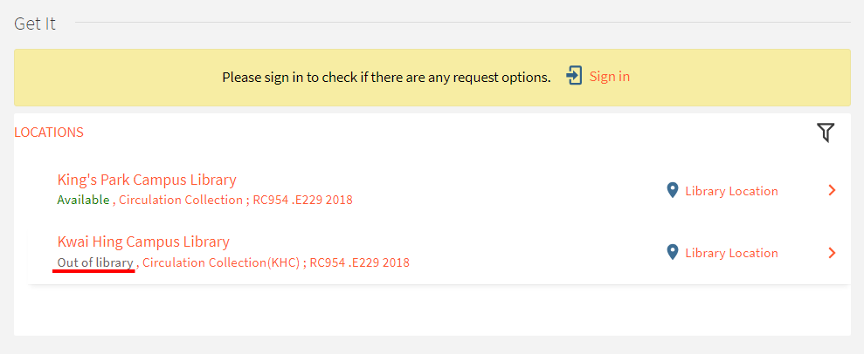Click Circulation Collection for King's Park
Viewport: 864px width, 354px height.
click(x=181, y=200)
